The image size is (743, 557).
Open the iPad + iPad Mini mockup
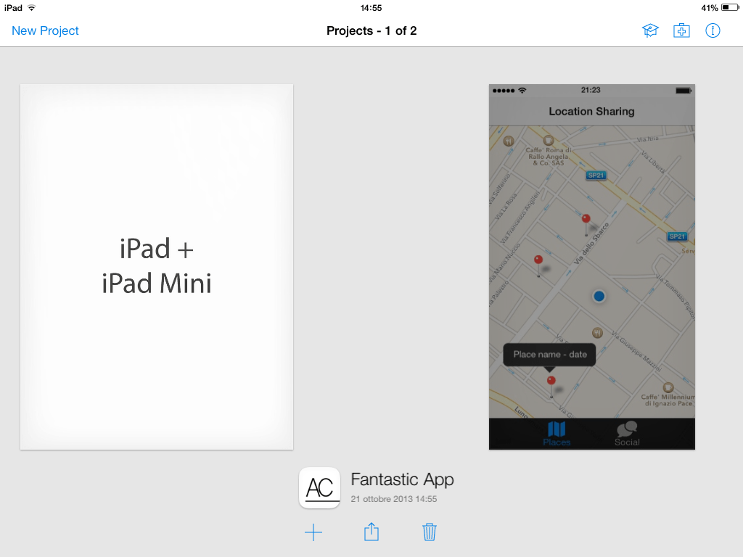pos(156,266)
